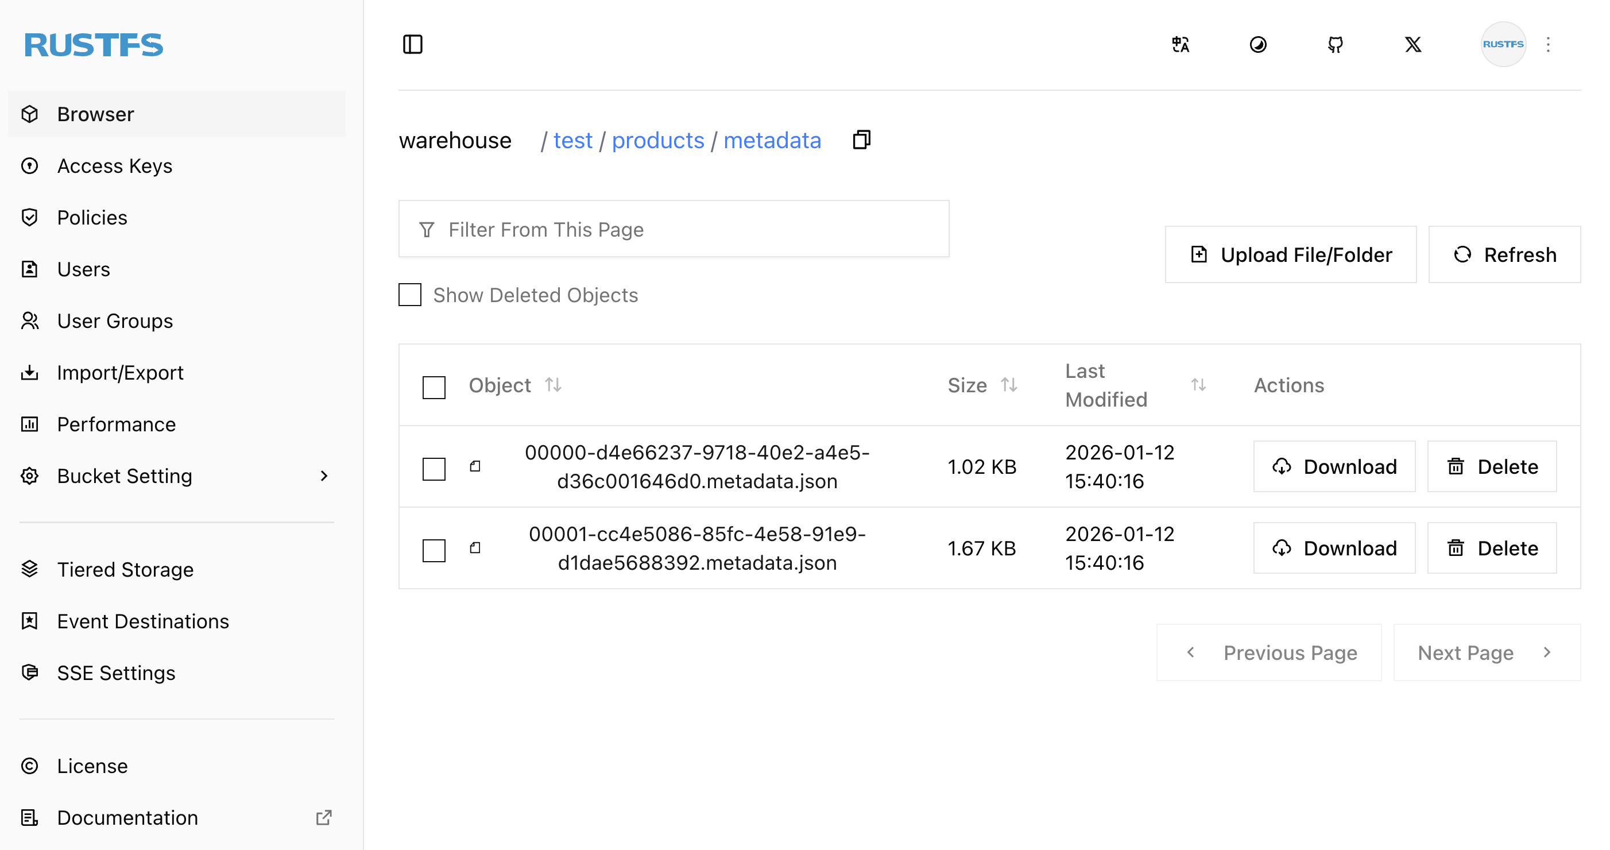
Task: Open the language translation switcher
Action: click(x=1180, y=44)
